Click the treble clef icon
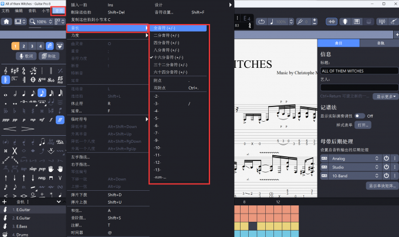This screenshot has width=399, height=237. click(x=6, y=71)
